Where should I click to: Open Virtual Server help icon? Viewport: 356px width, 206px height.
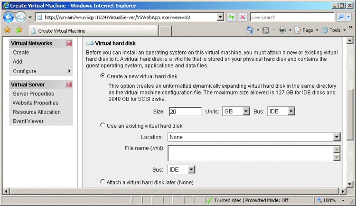pos(69,84)
